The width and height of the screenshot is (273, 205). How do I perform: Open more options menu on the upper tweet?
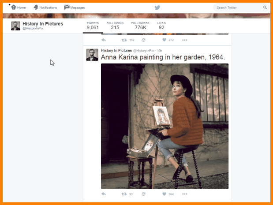(x=184, y=40)
